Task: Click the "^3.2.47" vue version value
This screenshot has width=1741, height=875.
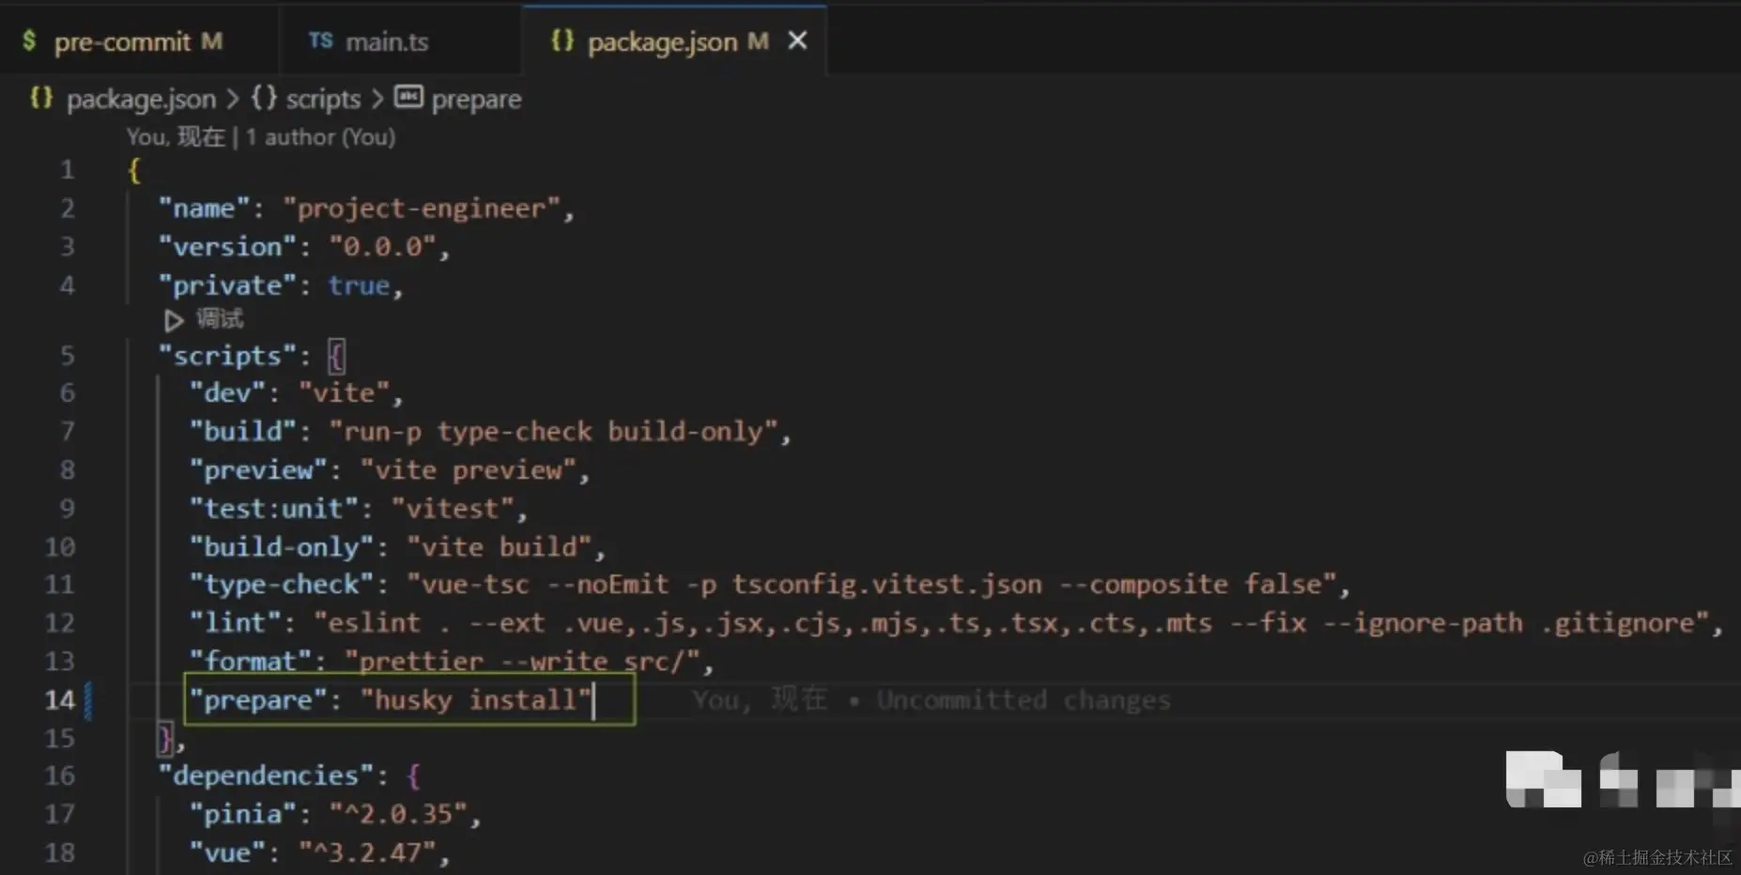Action: (x=367, y=853)
